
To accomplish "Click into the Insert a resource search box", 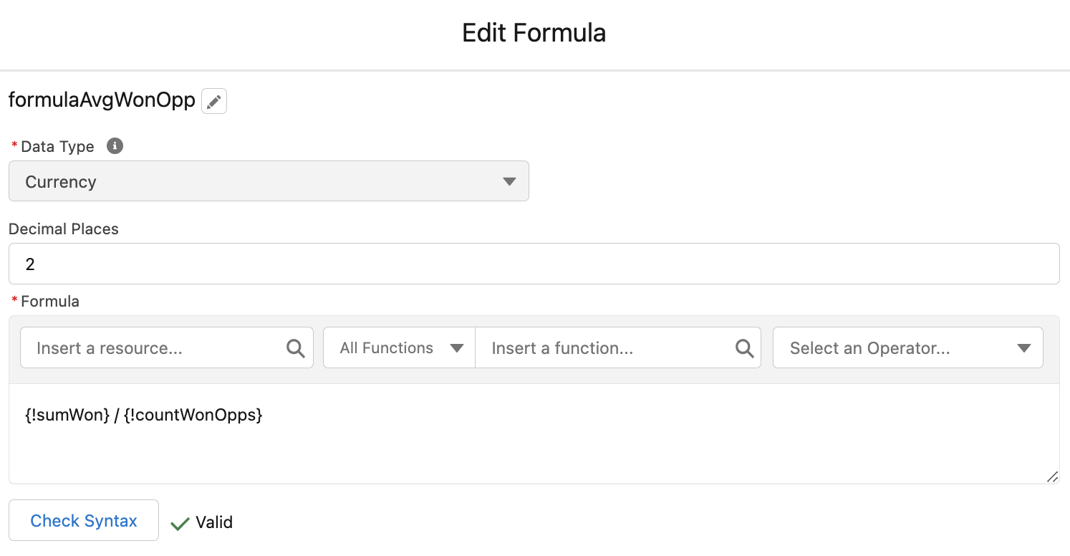I will (143, 347).
